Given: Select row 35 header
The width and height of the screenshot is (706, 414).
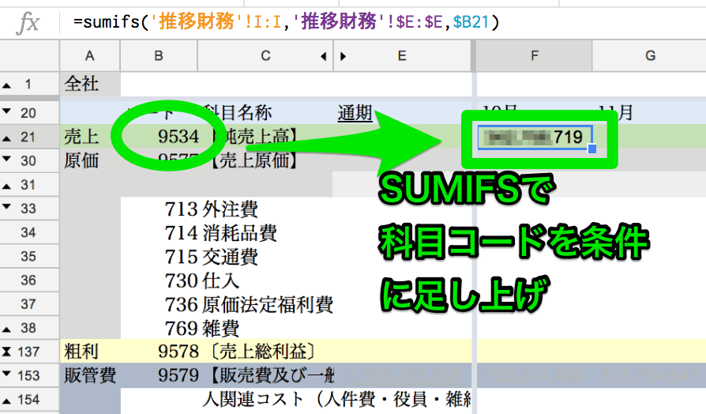Looking at the screenshot, I should (x=28, y=256).
